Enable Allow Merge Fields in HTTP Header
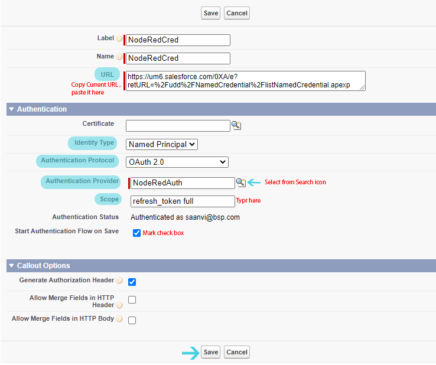Screen dimensions: 436x365 (x=132, y=300)
